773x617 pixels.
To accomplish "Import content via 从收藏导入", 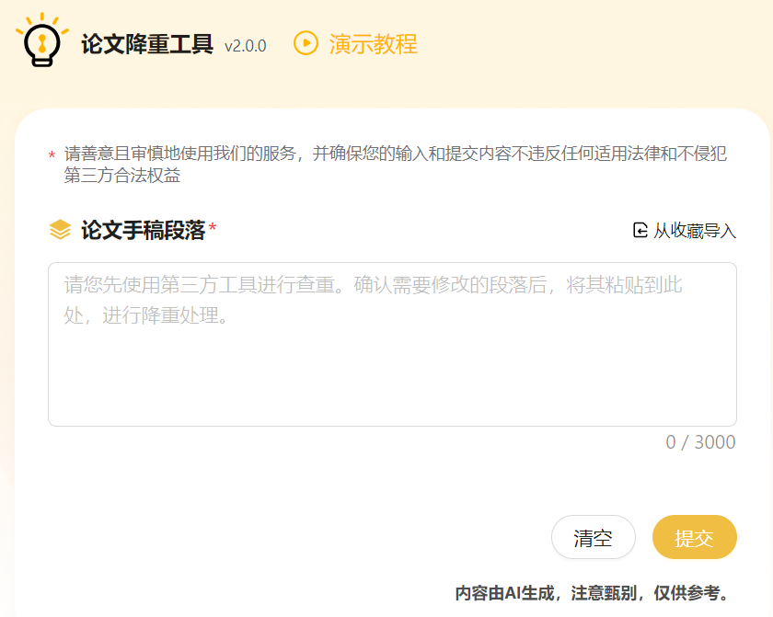I will (694, 231).
